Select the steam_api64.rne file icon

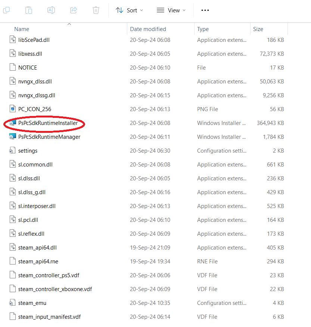[x=13, y=261]
